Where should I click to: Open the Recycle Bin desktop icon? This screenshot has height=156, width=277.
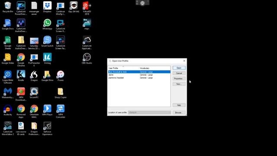pyautogui.click(x=8, y=7)
